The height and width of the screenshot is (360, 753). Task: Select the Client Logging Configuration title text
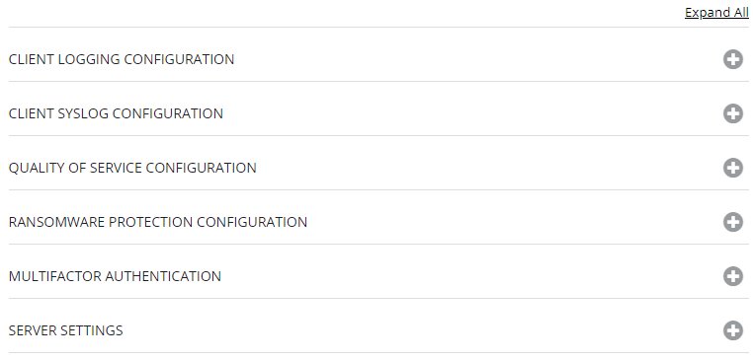(x=122, y=59)
